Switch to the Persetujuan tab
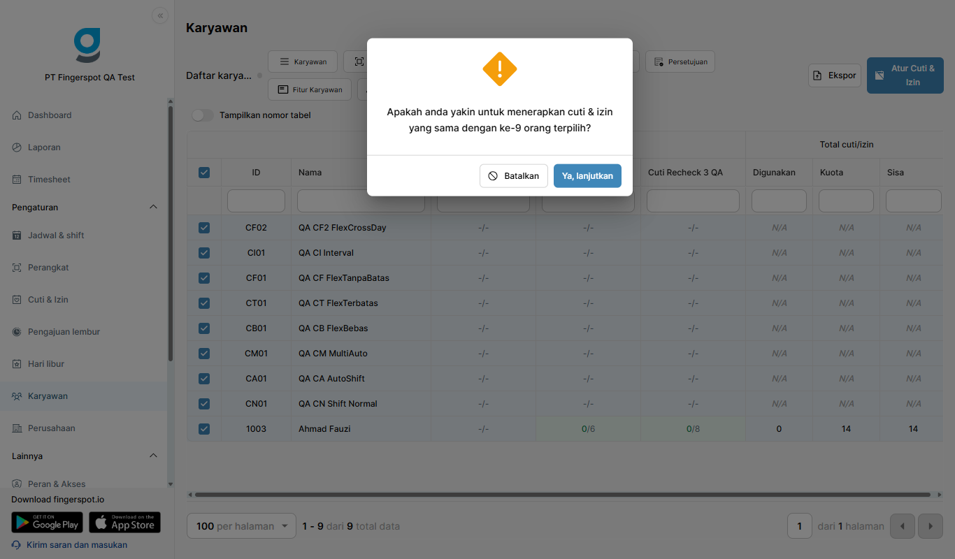The image size is (955, 559). coord(680,61)
